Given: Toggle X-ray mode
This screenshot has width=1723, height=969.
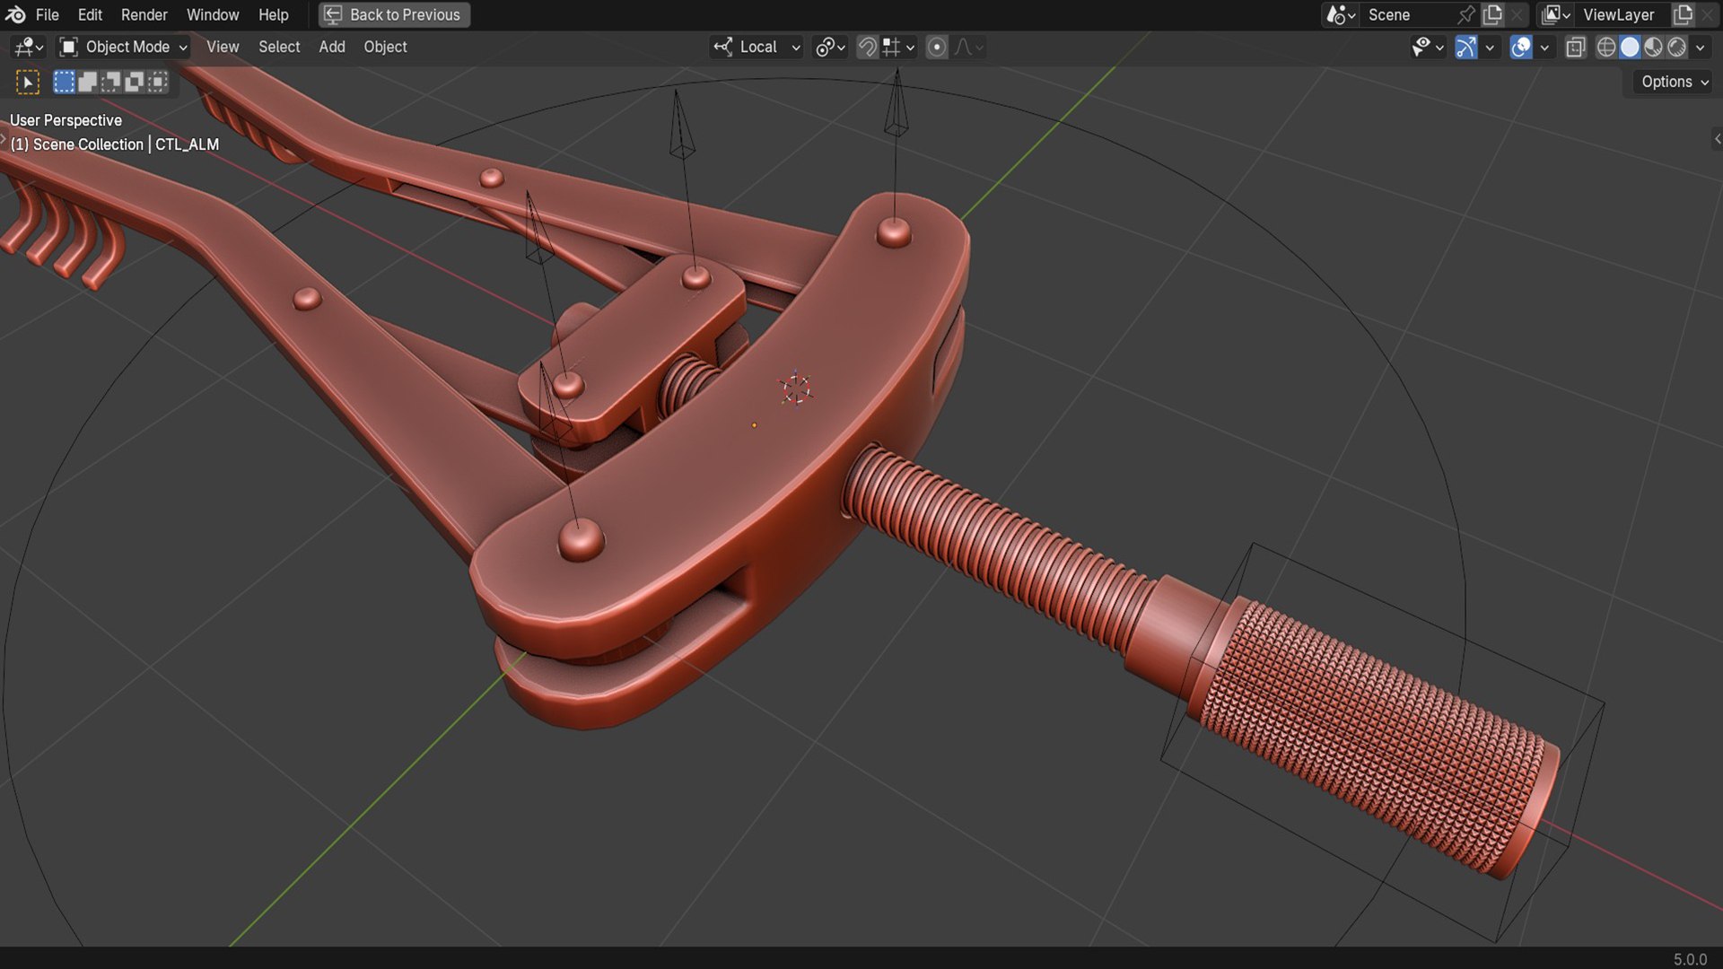Looking at the screenshot, I should click(1575, 47).
